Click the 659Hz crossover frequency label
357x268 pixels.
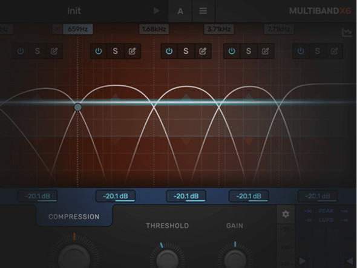[78, 29]
